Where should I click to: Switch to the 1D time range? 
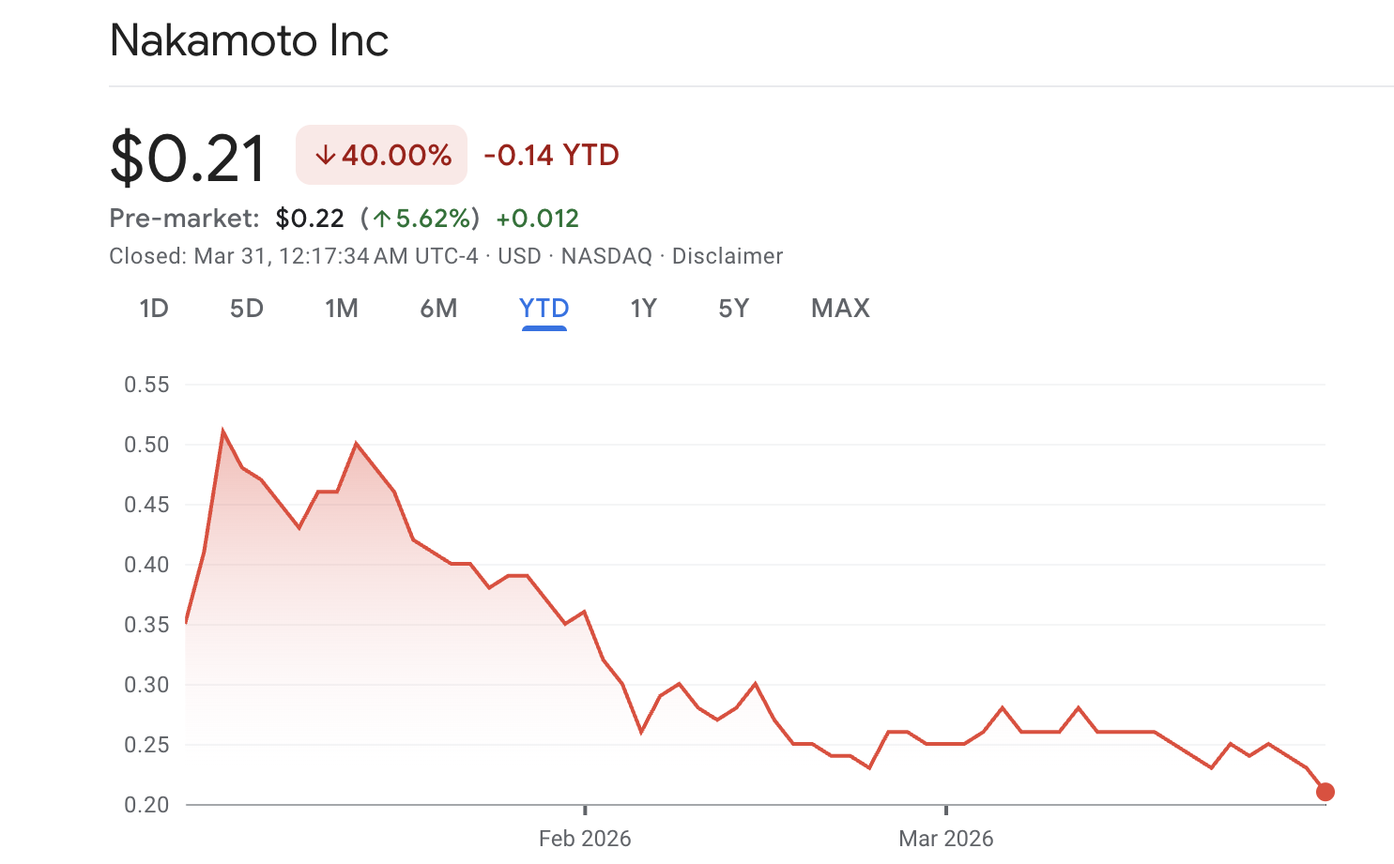[154, 309]
